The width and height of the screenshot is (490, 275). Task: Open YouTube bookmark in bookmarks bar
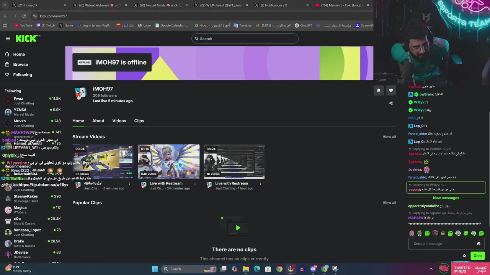click(23, 26)
